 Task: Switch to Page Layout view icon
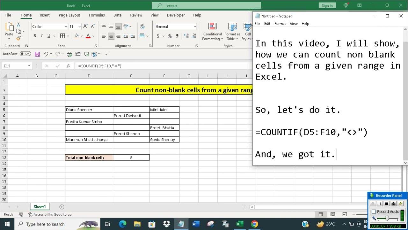point(332,214)
